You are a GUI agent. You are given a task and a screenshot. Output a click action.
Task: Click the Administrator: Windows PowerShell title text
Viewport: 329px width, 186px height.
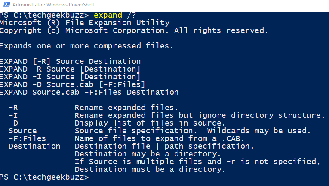pyautogui.click(x=53, y=5)
